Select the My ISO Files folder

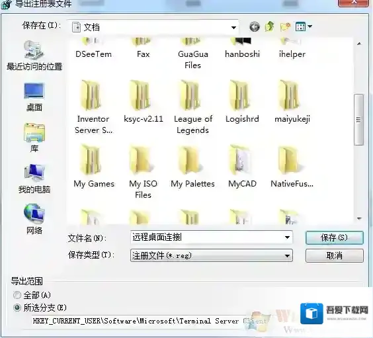click(x=143, y=172)
